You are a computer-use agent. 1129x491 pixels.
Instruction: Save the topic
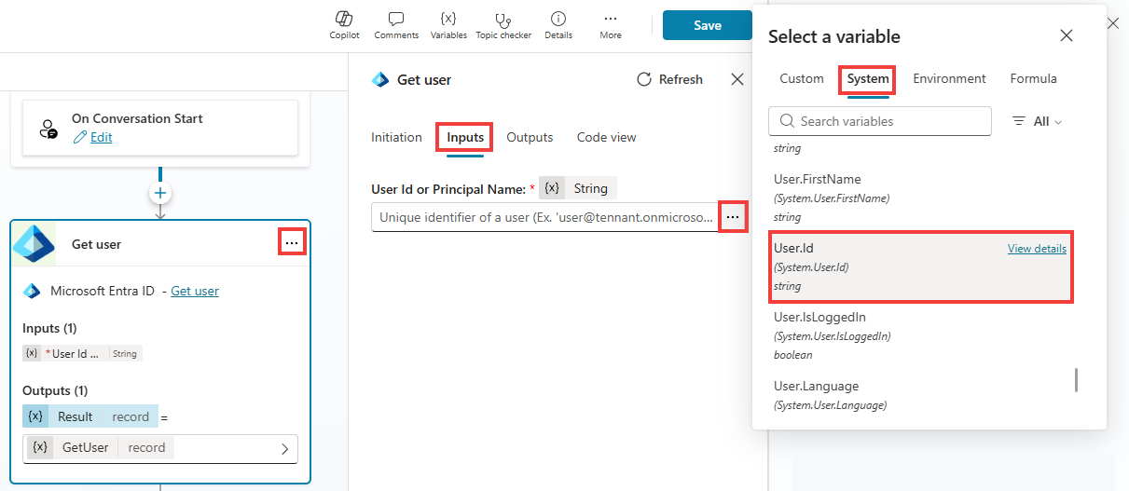click(x=707, y=25)
